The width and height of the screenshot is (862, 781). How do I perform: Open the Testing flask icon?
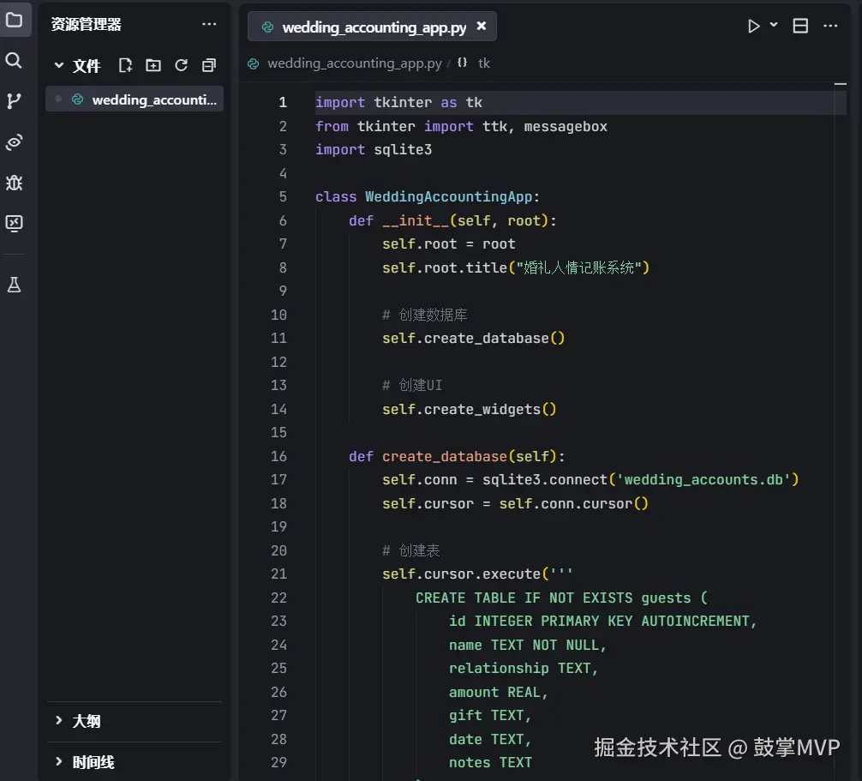[x=14, y=285]
